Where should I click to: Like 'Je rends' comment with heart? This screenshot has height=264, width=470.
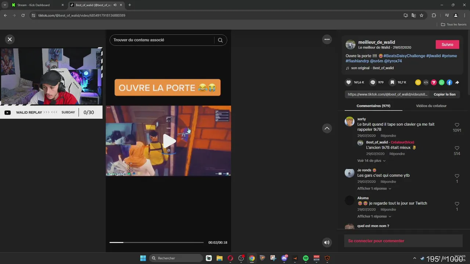coord(457,176)
